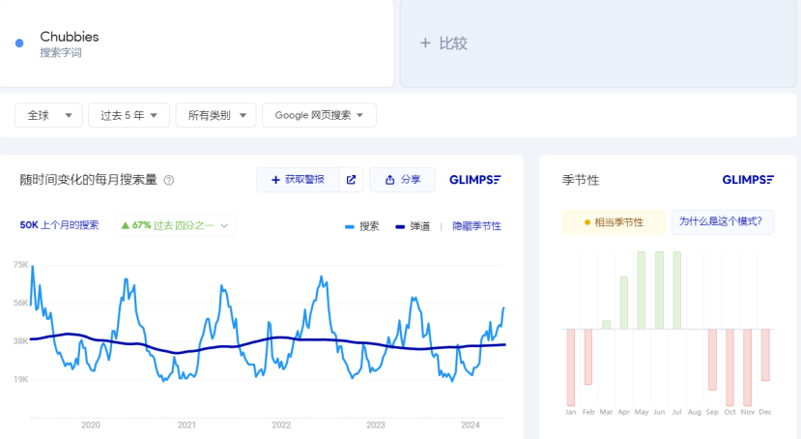801x439 pixels.
Task: Click the 2024 x-axis label
Action: click(470, 425)
